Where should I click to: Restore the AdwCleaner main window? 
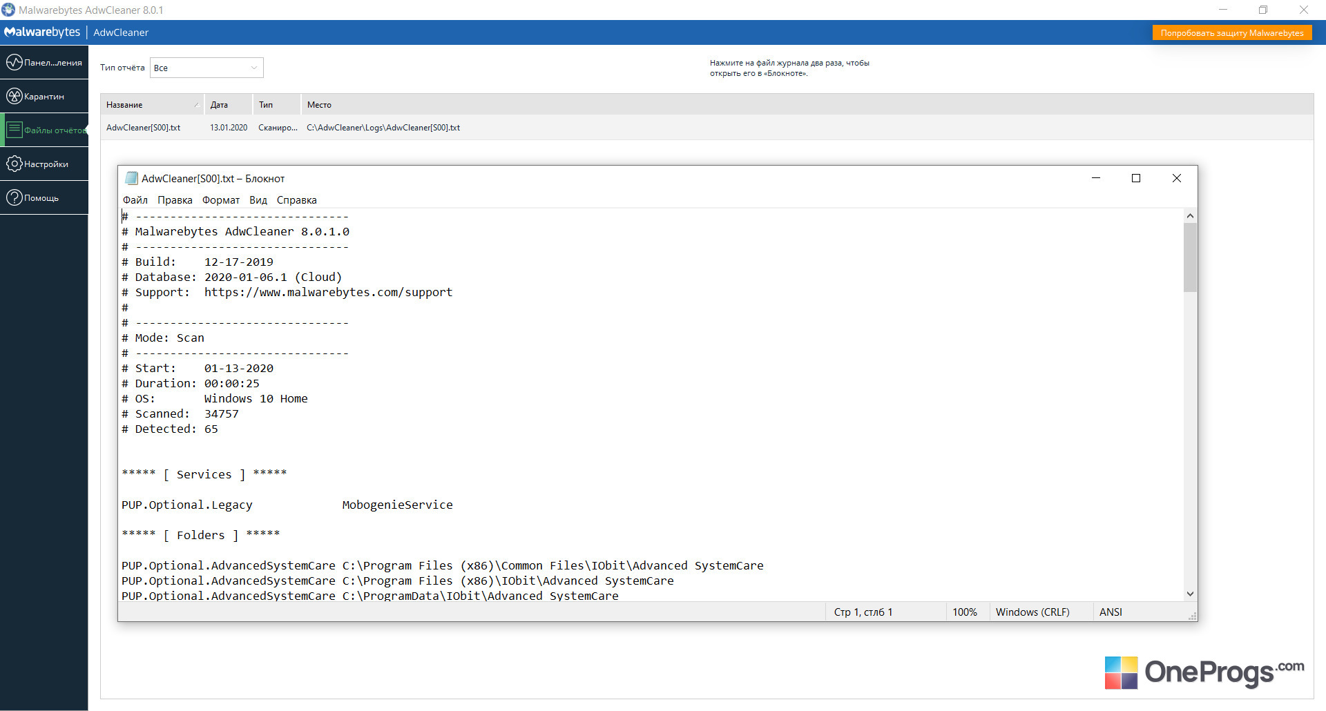tap(1263, 10)
